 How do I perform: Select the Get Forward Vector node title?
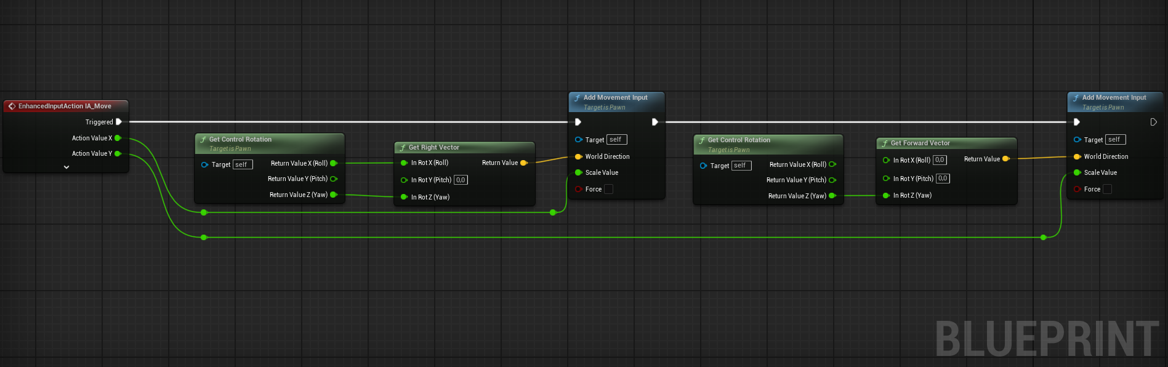point(920,143)
